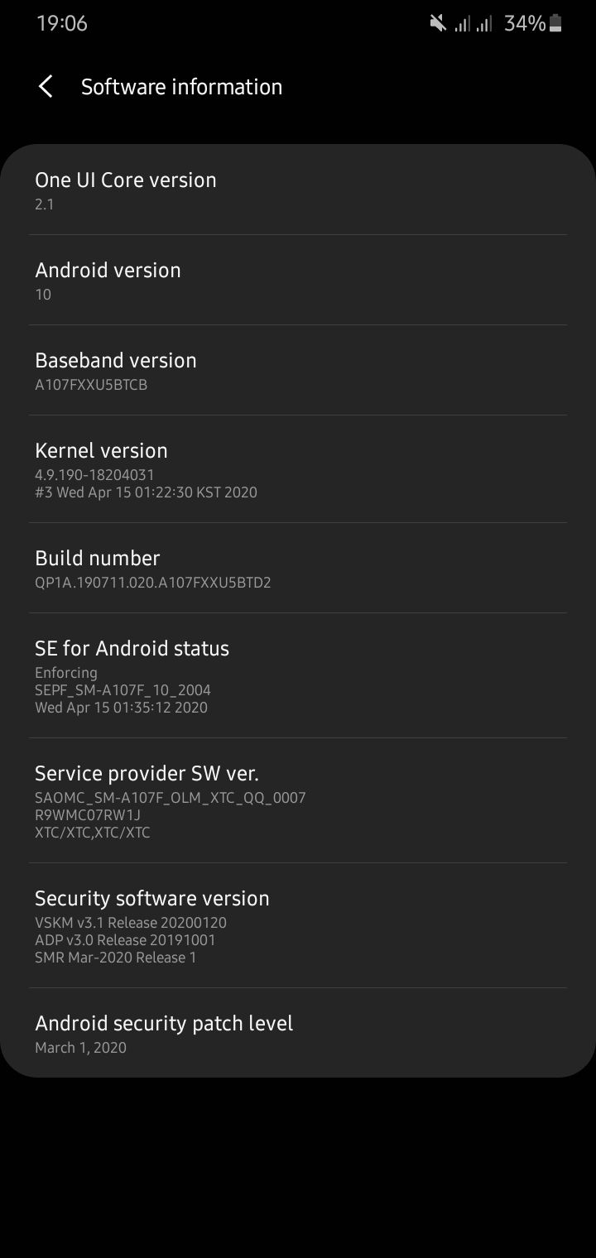Tap the March 1, 2020 patch date
596x1258 pixels.
pos(81,1048)
